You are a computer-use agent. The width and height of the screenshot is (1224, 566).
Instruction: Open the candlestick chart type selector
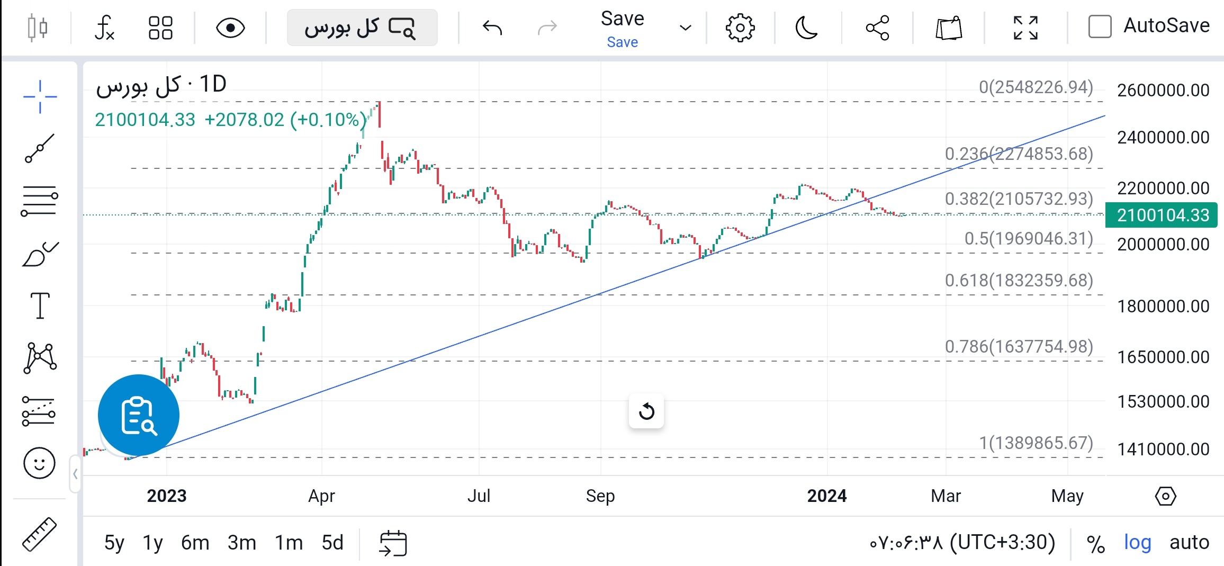point(37,28)
